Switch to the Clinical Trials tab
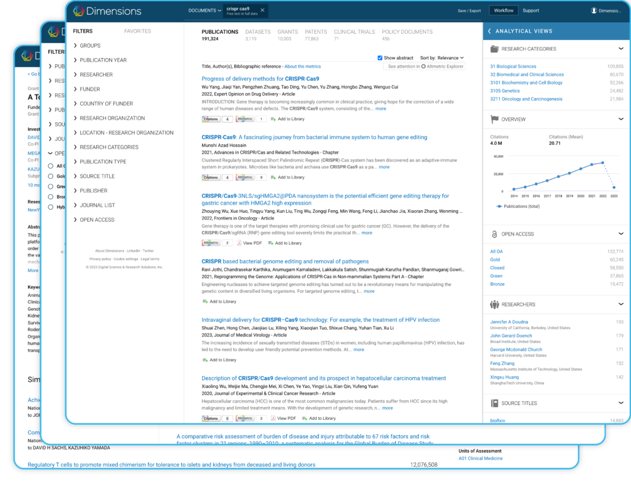Viewport: 631px width, 484px height. (x=354, y=31)
